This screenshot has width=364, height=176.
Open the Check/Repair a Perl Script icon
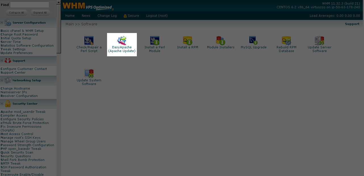[89, 41]
